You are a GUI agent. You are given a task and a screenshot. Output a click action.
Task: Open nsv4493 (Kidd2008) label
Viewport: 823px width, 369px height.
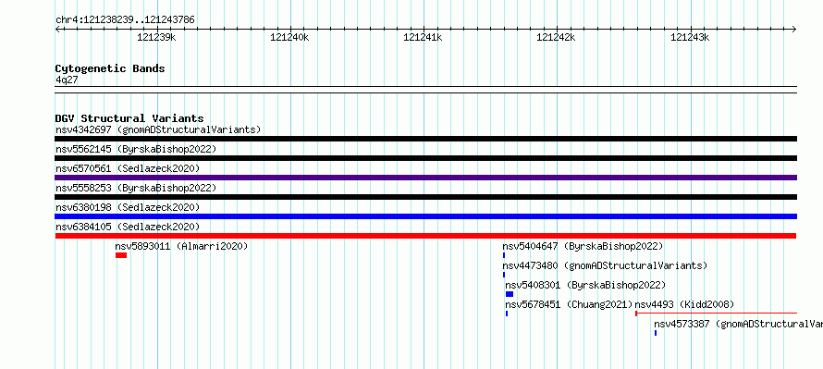coord(684,304)
